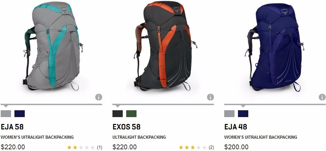
Task: Select black color swatch for Exos 58
Action: point(118,114)
